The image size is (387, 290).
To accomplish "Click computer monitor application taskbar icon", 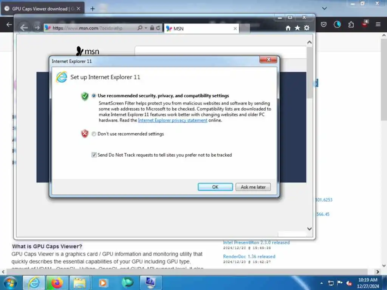I will point(150,283).
